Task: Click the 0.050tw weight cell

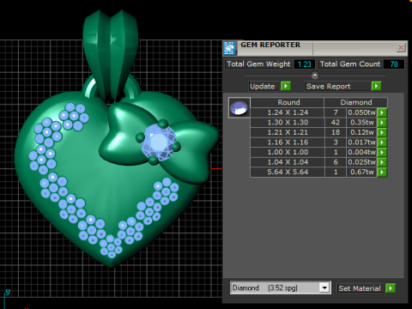Action: [x=361, y=112]
